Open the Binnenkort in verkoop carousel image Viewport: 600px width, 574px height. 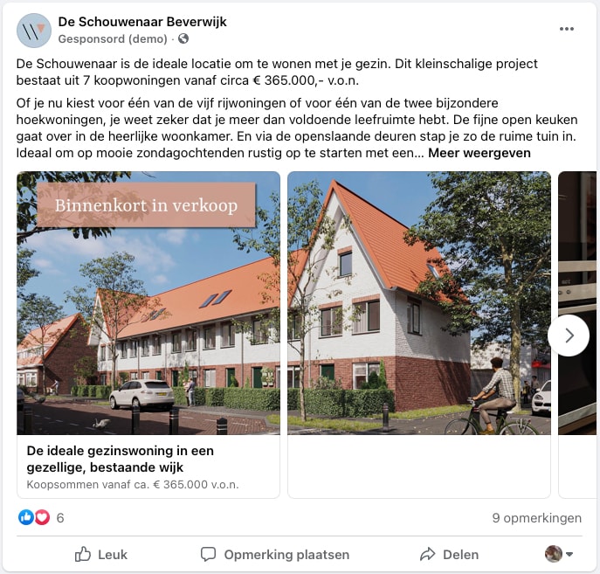coord(148,303)
